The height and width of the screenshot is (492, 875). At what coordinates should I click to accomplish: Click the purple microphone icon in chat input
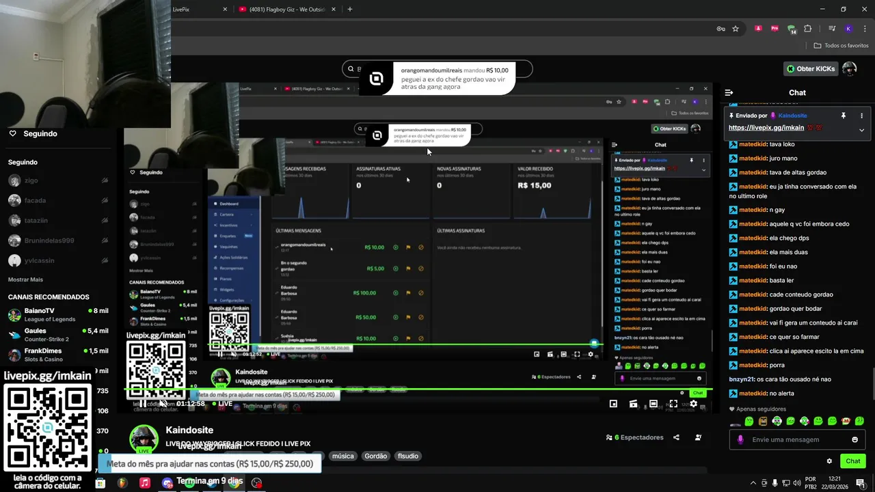[740, 439]
